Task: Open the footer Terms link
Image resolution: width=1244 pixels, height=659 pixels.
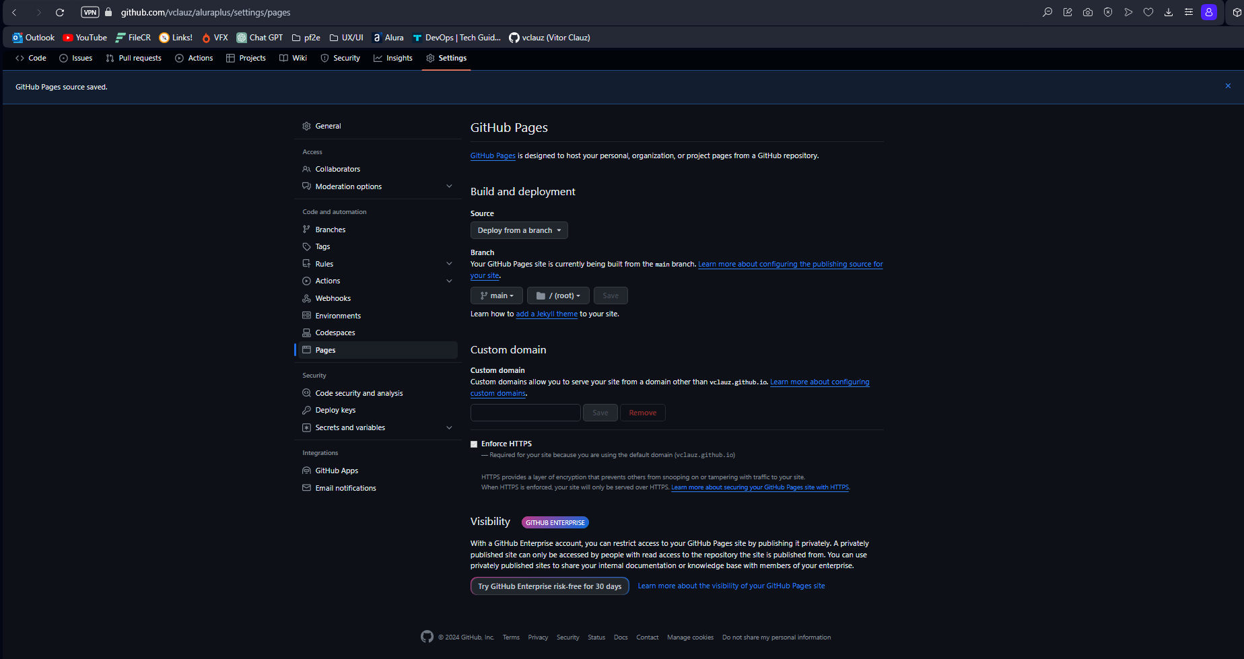Action: pos(511,637)
